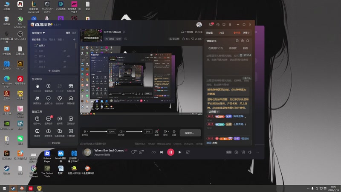Viewport: 341px width, 192px height.
Task: Click the shield challenge icon in 互动玩法
Action: coord(49,86)
